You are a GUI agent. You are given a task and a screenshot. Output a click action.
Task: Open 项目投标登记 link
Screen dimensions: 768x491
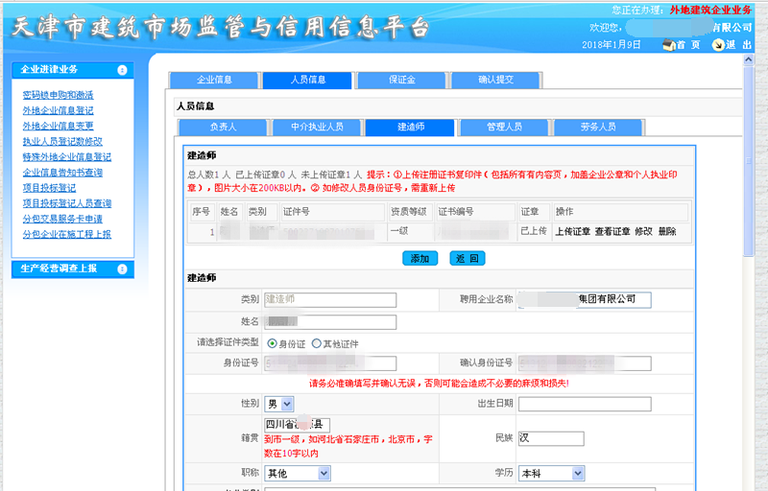tap(49, 188)
